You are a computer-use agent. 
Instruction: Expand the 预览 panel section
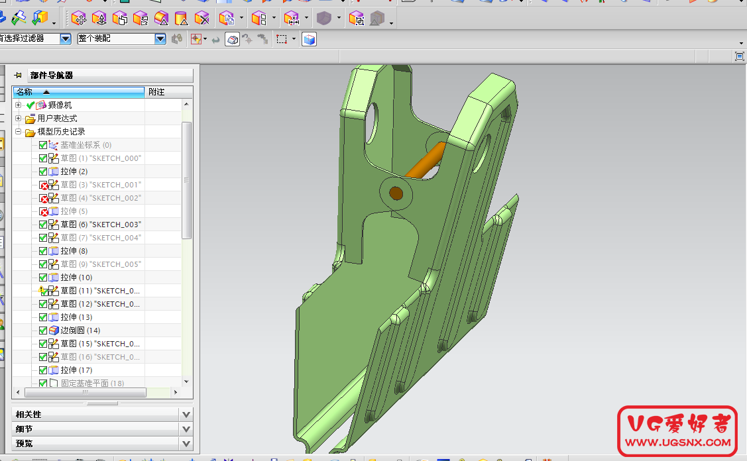[x=186, y=444]
